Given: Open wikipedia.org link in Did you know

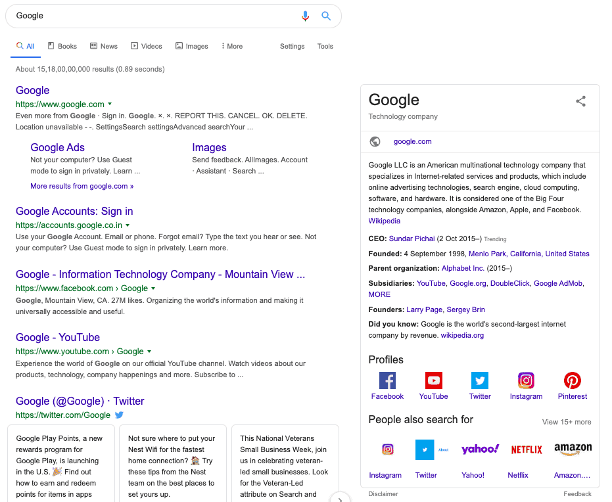Looking at the screenshot, I should tap(462, 336).
